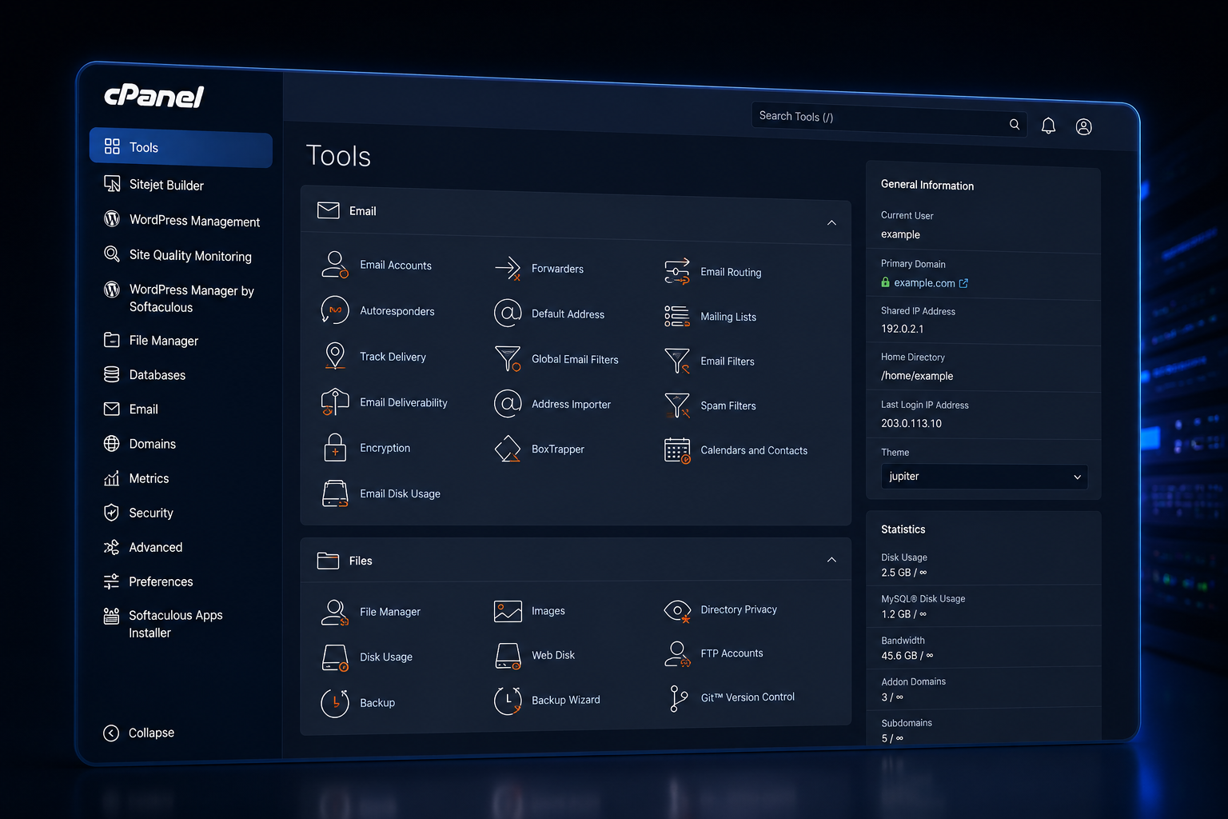Image resolution: width=1228 pixels, height=819 pixels.
Task: Open the Spam Filters icon
Action: [677, 406]
